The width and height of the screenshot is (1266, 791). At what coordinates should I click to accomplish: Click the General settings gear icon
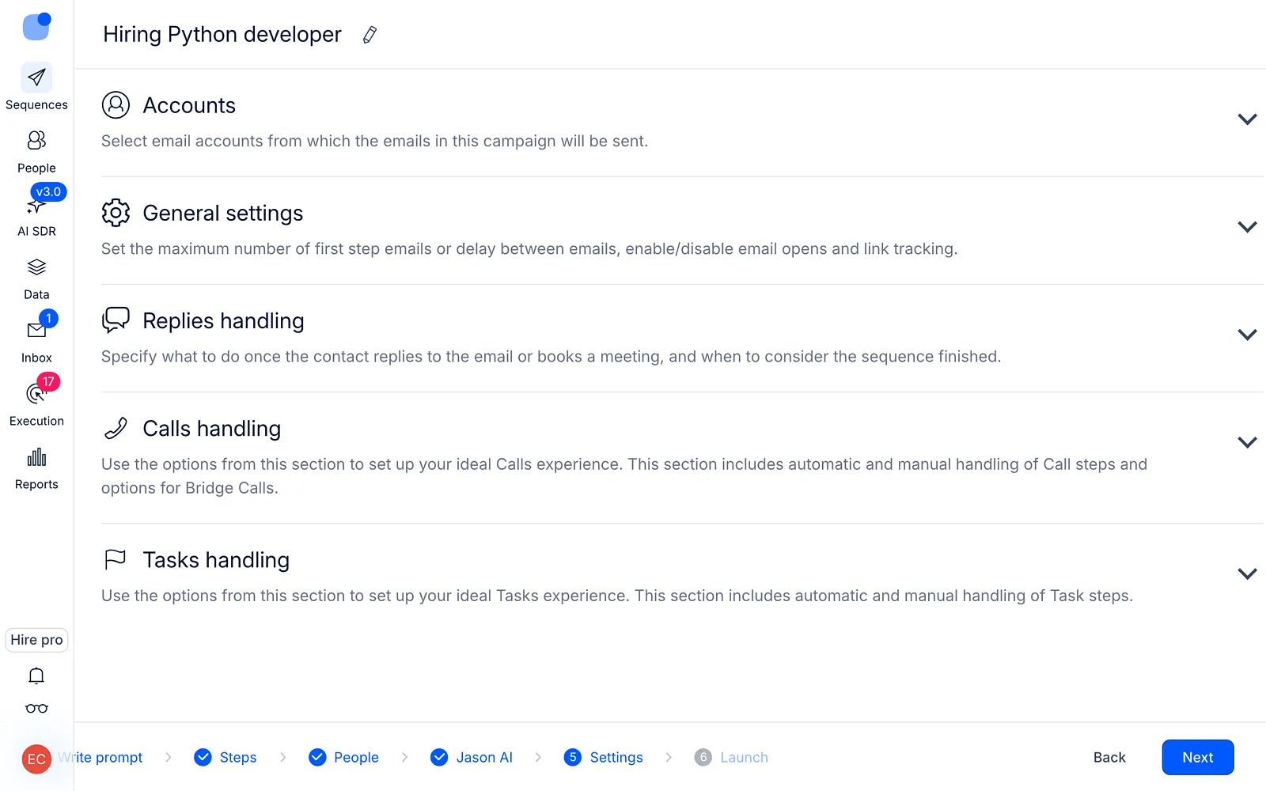pos(116,212)
